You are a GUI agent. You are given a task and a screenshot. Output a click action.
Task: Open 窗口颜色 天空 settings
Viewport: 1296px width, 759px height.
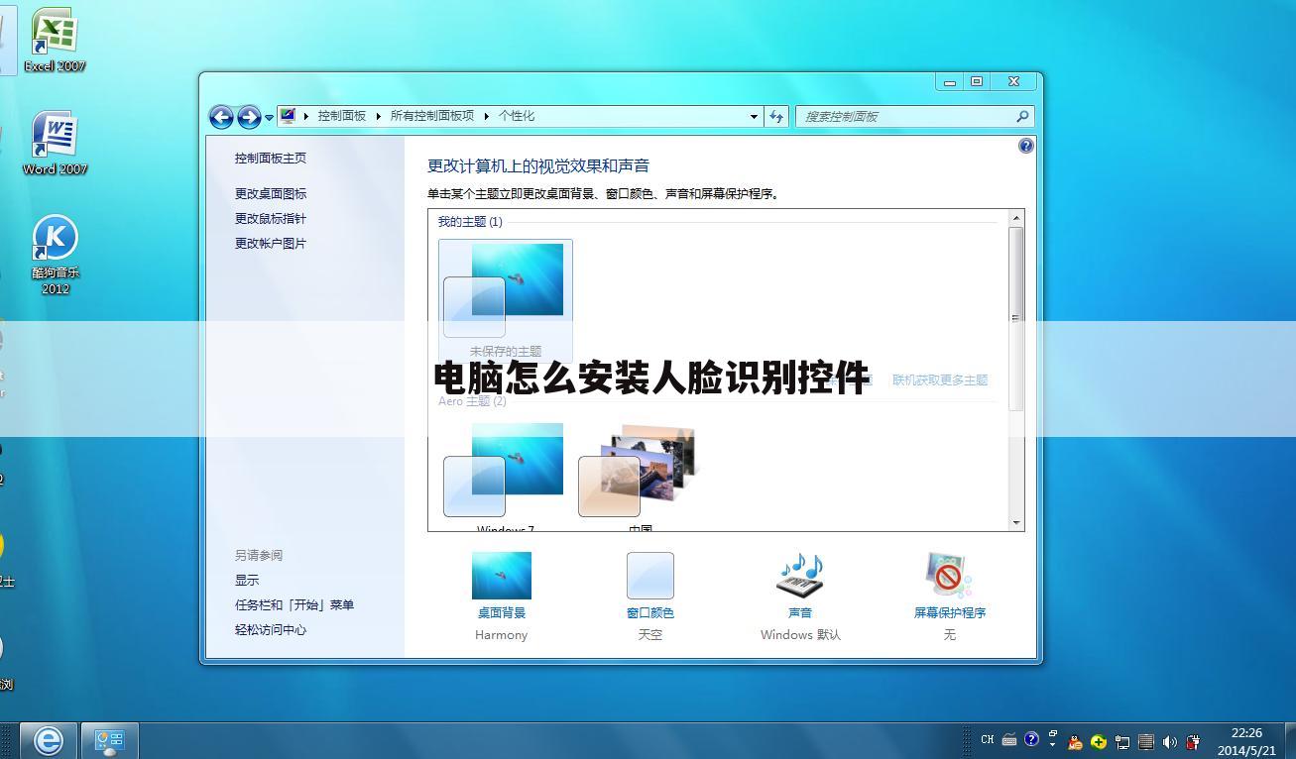[650, 596]
